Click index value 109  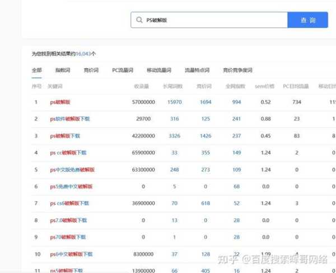(236, 170)
